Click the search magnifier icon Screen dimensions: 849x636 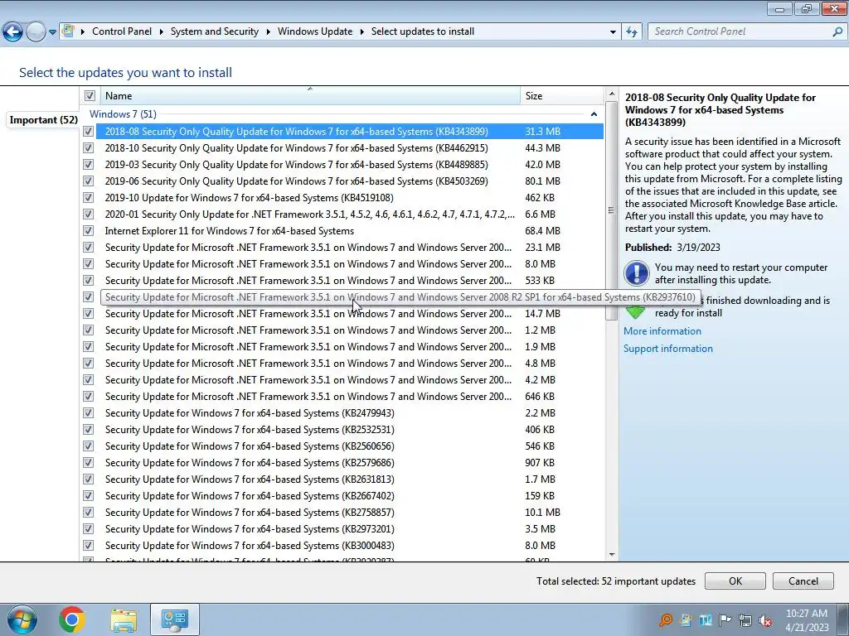click(837, 32)
